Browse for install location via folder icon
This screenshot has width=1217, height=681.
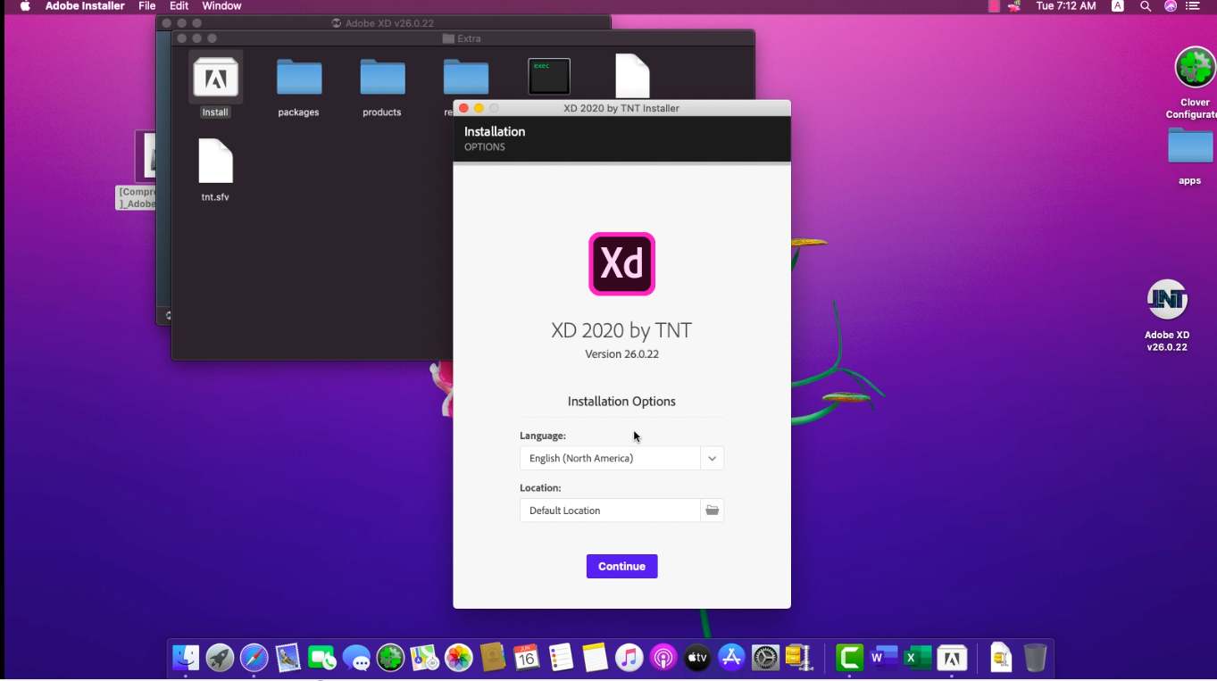712,511
